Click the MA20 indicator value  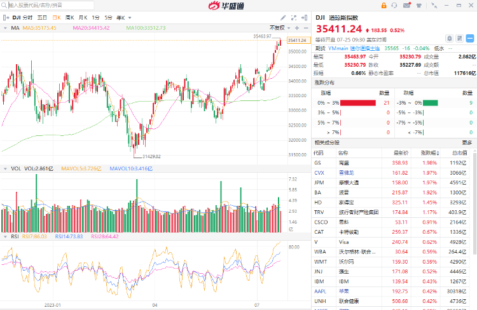click(x=91, y=28)
